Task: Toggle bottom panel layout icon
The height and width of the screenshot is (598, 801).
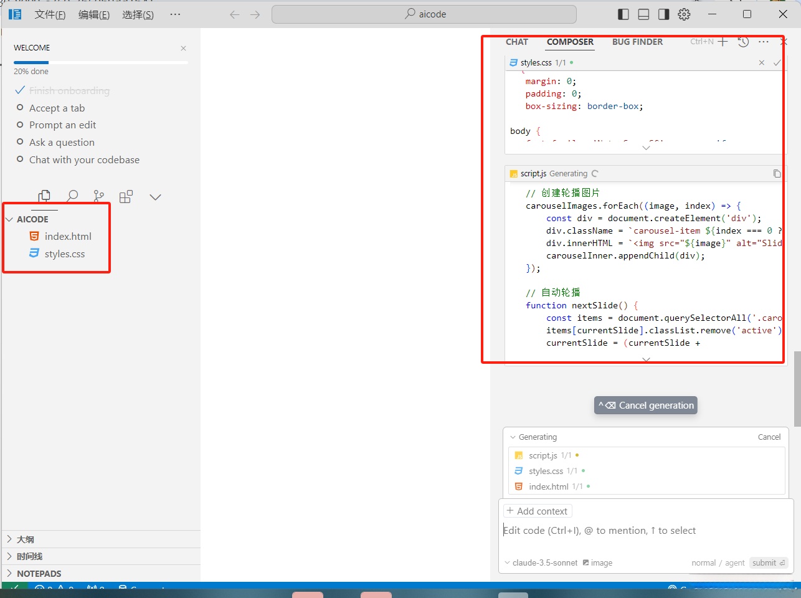Action: tap(643, 14)
